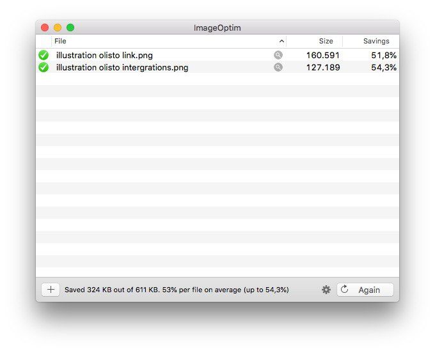Click the size value 127.189

click(x=323, y=67)
